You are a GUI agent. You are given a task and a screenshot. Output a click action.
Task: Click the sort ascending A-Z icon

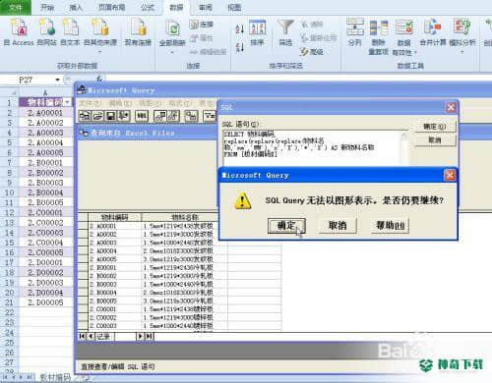(x=240, y=28)
